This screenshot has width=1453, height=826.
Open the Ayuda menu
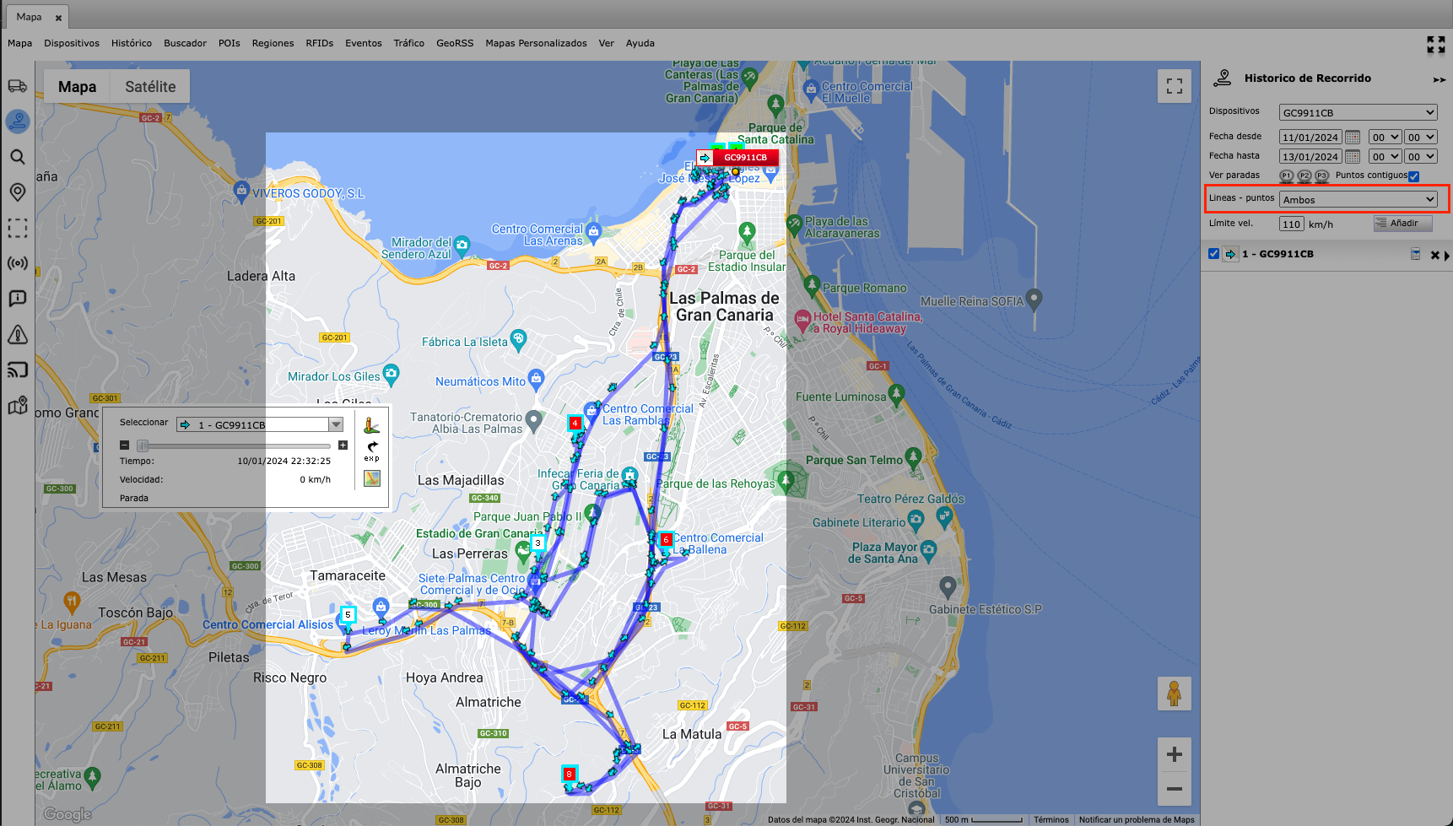[x=640, y=43]
